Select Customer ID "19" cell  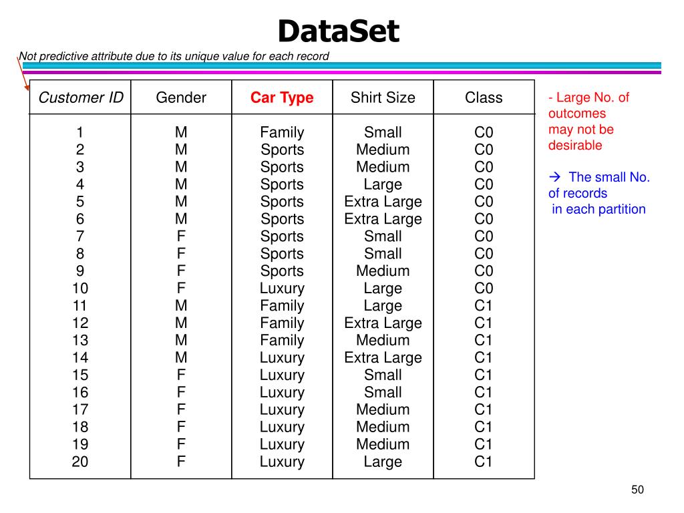[80, 444]
